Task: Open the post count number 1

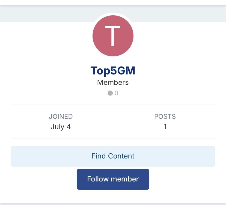Action: click(x=165, y=127)
